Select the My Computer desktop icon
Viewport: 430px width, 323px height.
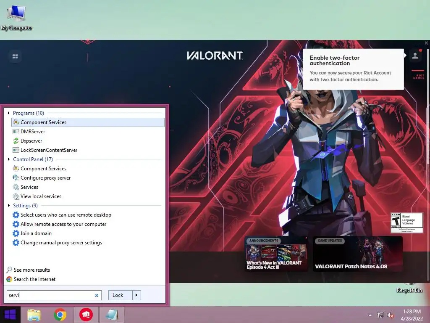(16, 18)
